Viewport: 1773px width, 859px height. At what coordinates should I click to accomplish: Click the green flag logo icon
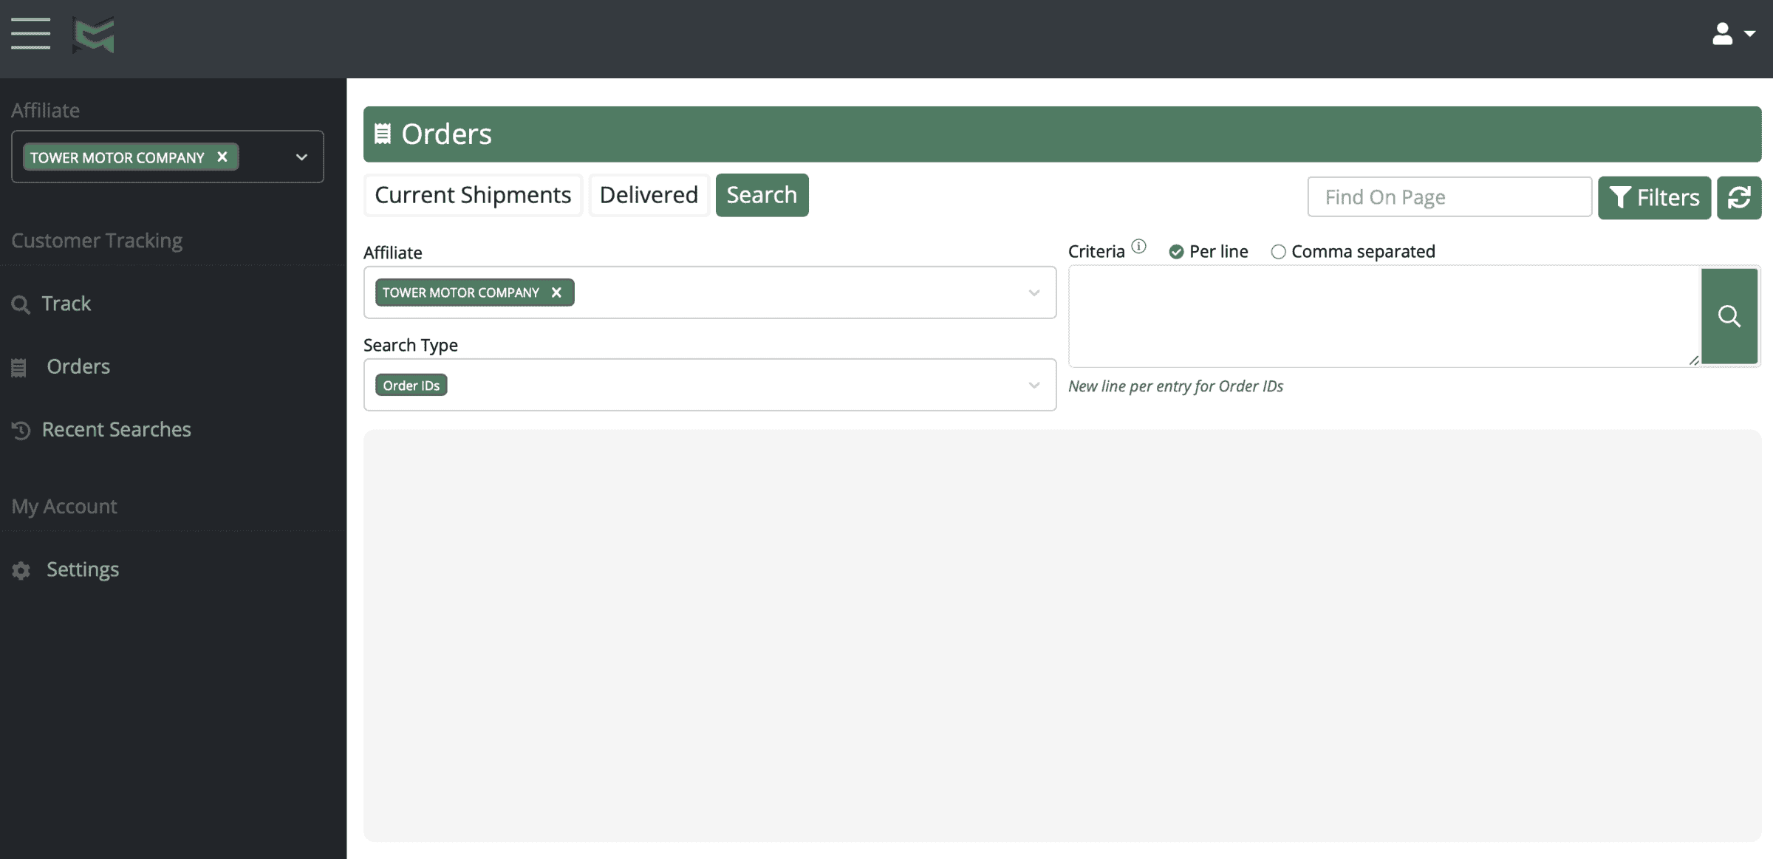(x=94, y=35)
